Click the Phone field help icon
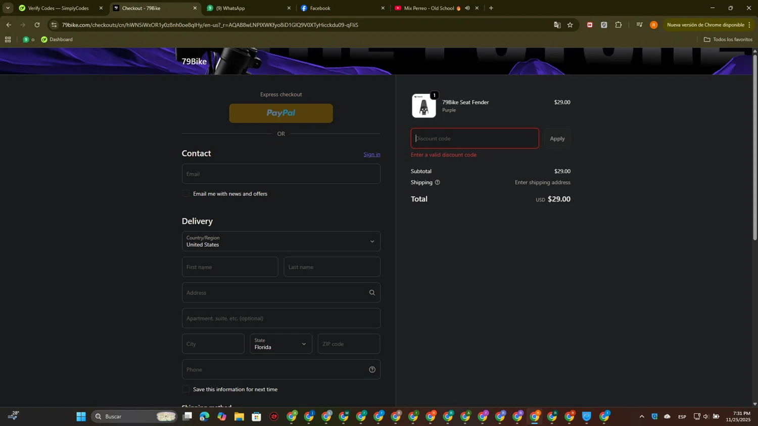758x426 pixels. click(x=372, y=369)
